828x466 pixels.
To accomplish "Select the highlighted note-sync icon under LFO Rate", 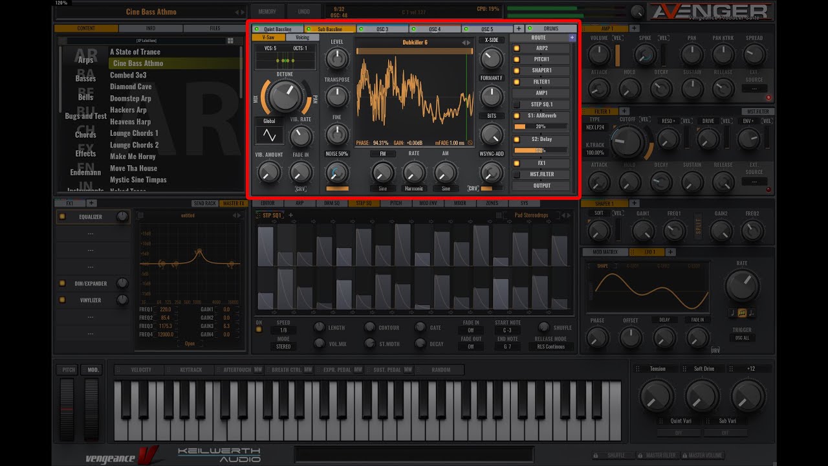I will click(x=741, y=313).
